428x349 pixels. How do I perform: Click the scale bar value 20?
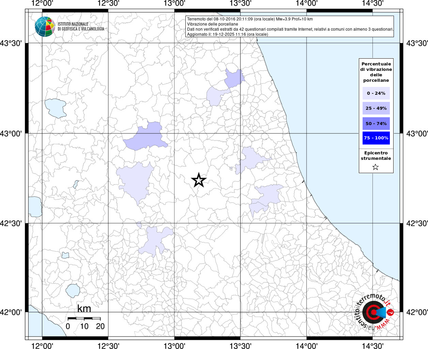click(100, 326)
